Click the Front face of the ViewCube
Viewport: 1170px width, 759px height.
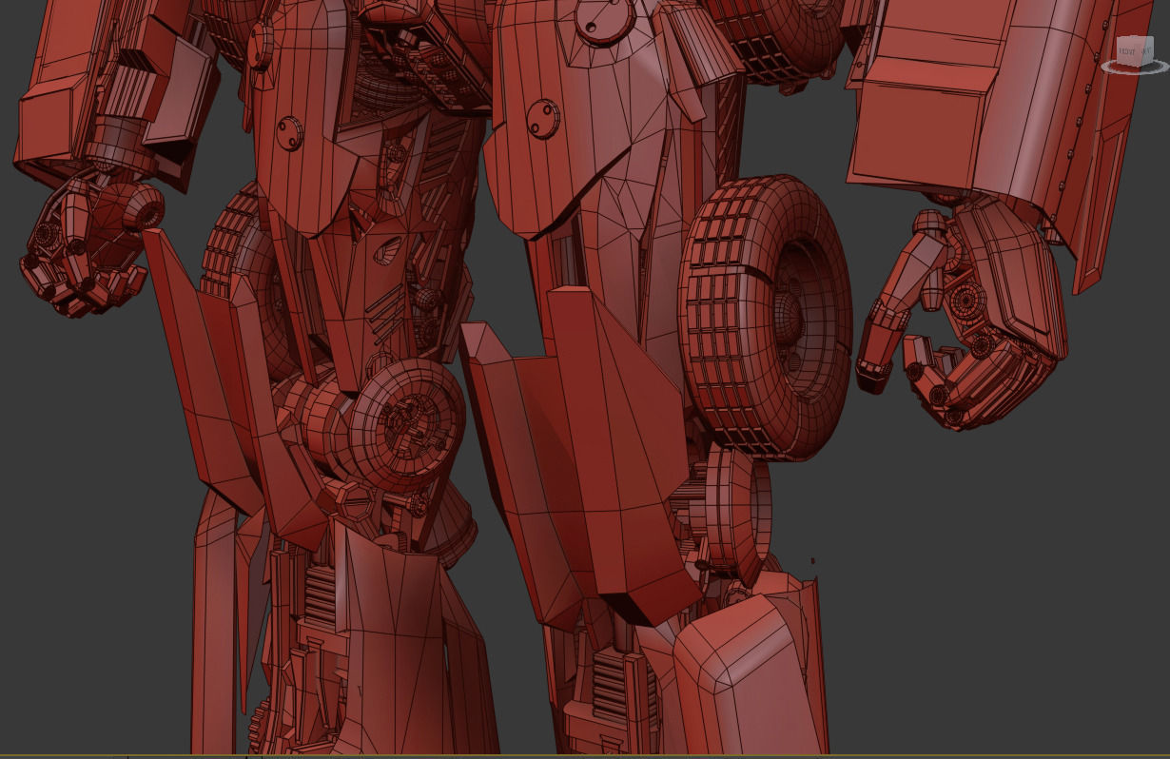[x=1130, y=51]
